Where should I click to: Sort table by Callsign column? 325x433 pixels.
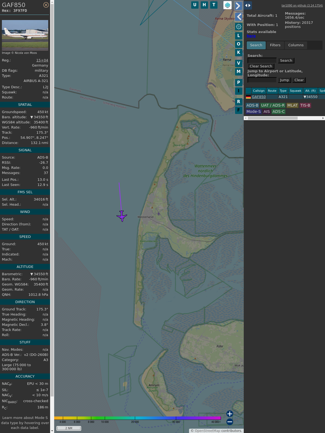coord(259,91)
